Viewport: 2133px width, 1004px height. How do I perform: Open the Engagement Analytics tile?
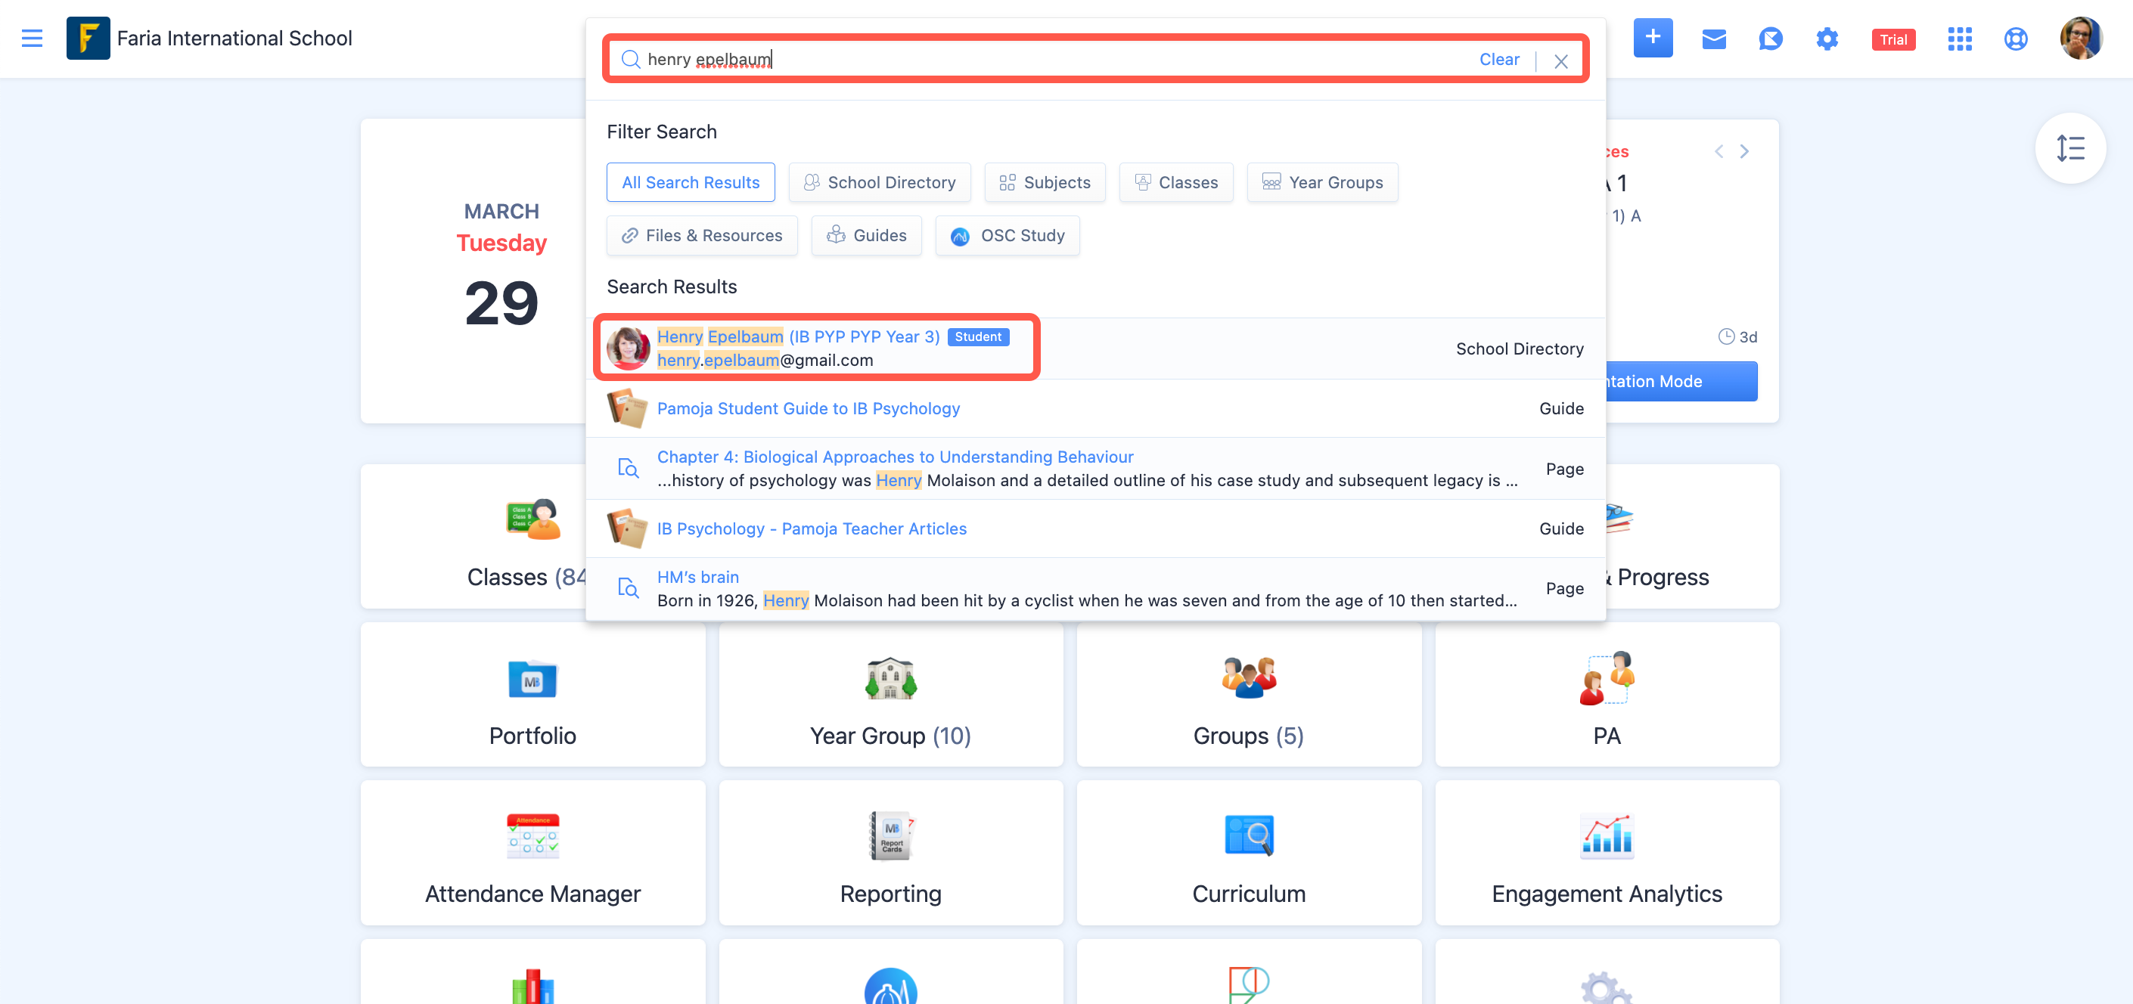click(x=1606, y=854)
